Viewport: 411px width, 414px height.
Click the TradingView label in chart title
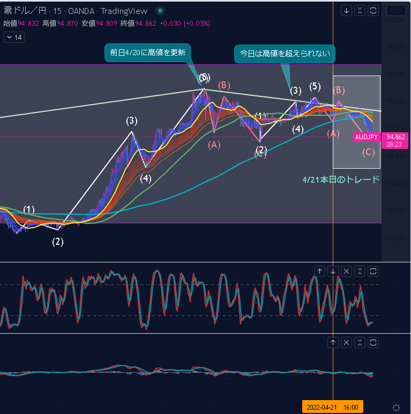point(124,11)
